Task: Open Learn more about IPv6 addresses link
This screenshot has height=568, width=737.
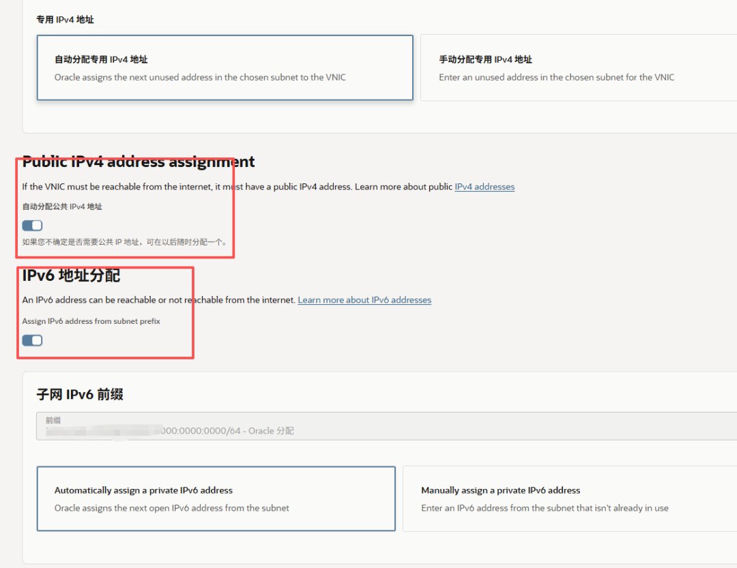Action: tap(364, 300)
